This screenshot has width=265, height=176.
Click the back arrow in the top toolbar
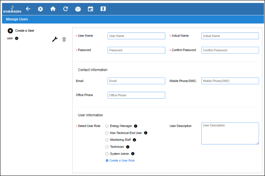(28, 9)
